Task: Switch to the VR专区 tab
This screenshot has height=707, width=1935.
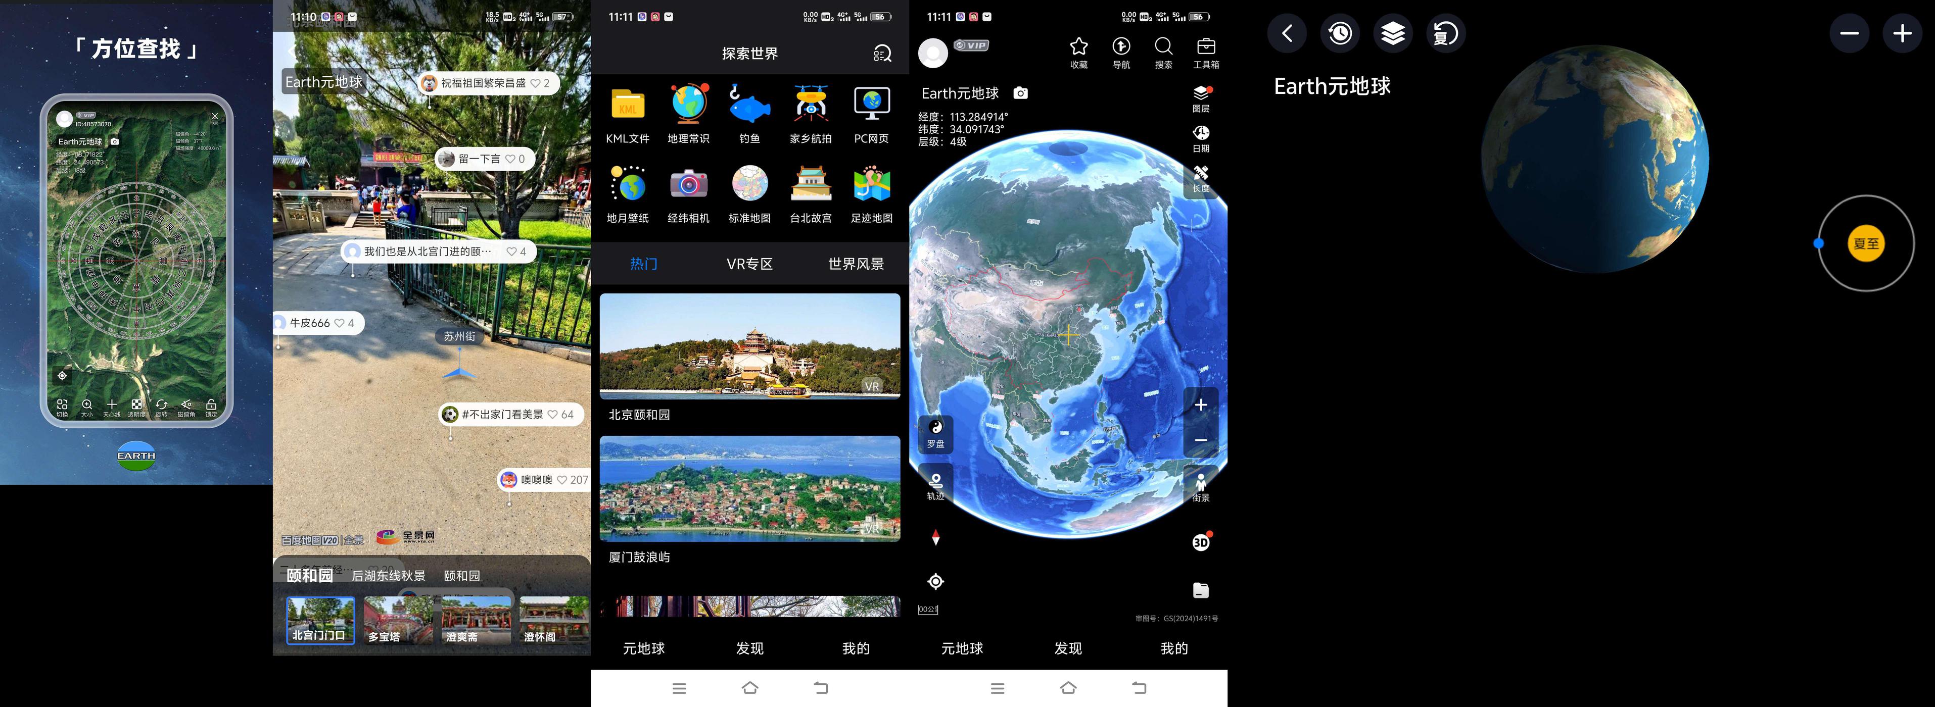Action: tap(749, 264)
